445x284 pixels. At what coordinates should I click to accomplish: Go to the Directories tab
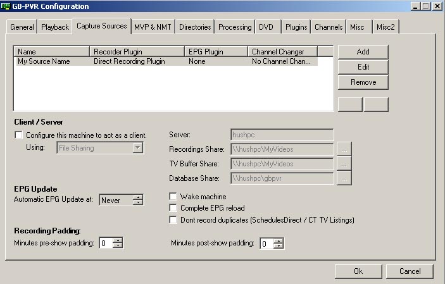tap(195, 27)
